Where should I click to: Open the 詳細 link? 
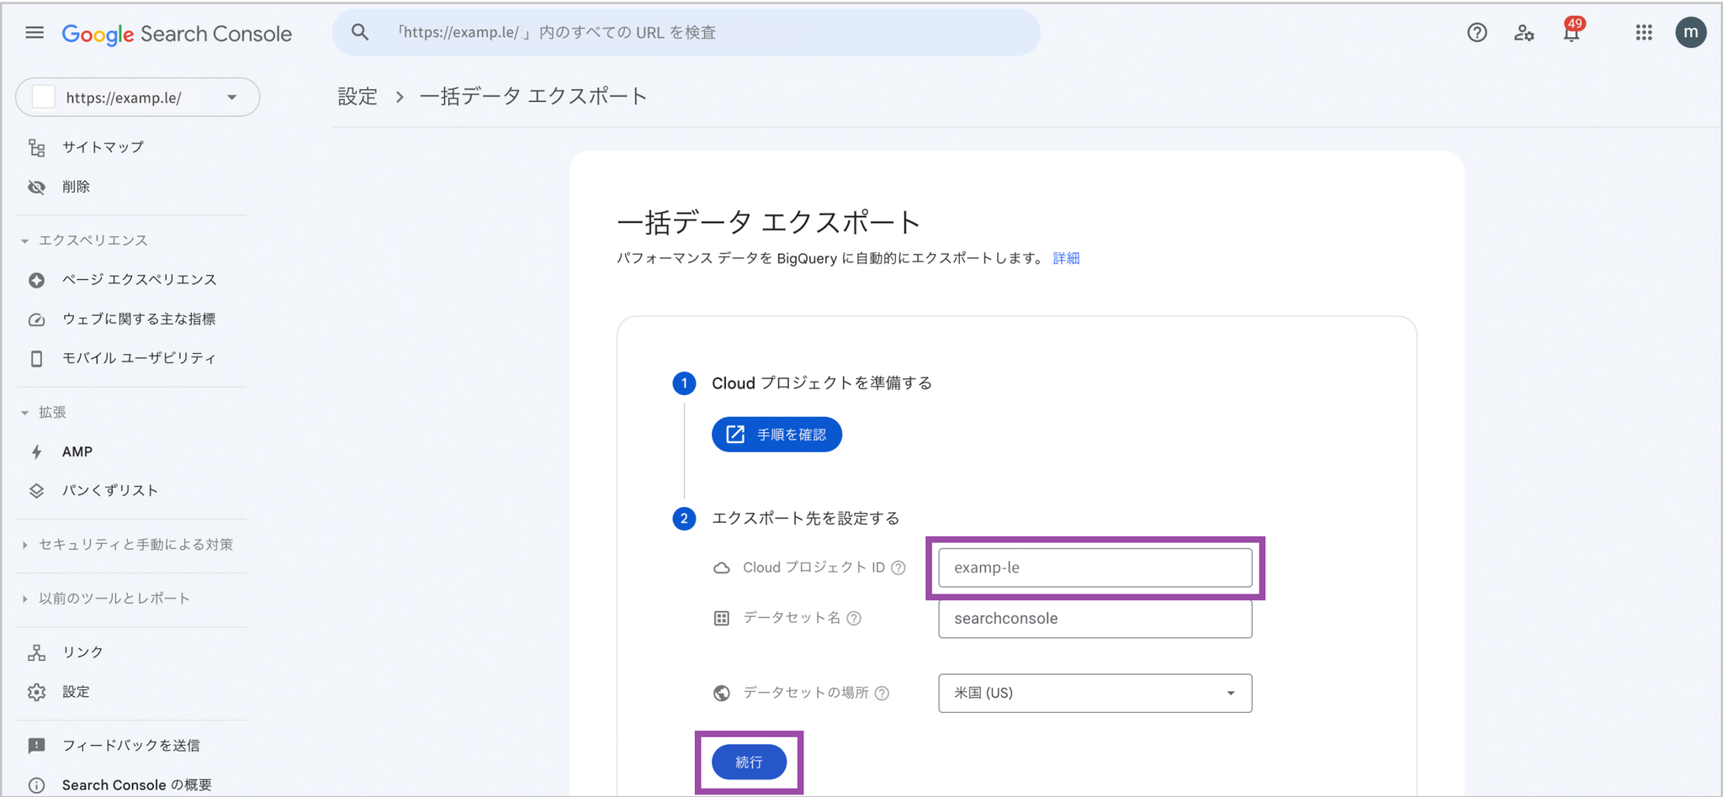[x=1066, y=258]
